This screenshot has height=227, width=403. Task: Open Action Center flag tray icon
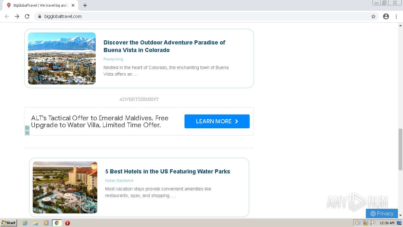tap(373, 223)
